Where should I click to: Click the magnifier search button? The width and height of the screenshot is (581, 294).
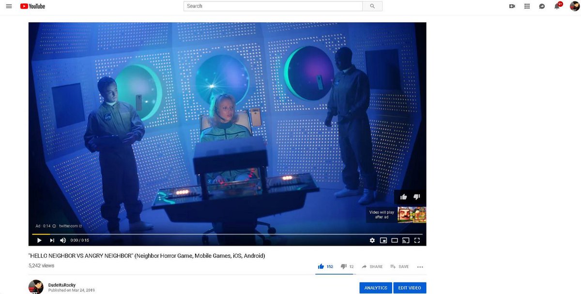coord(372,6)
